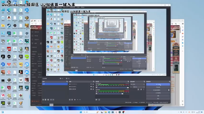Click 开始录制 button in Controls
This screenshot has height=114, width=204.
point(158,87)
